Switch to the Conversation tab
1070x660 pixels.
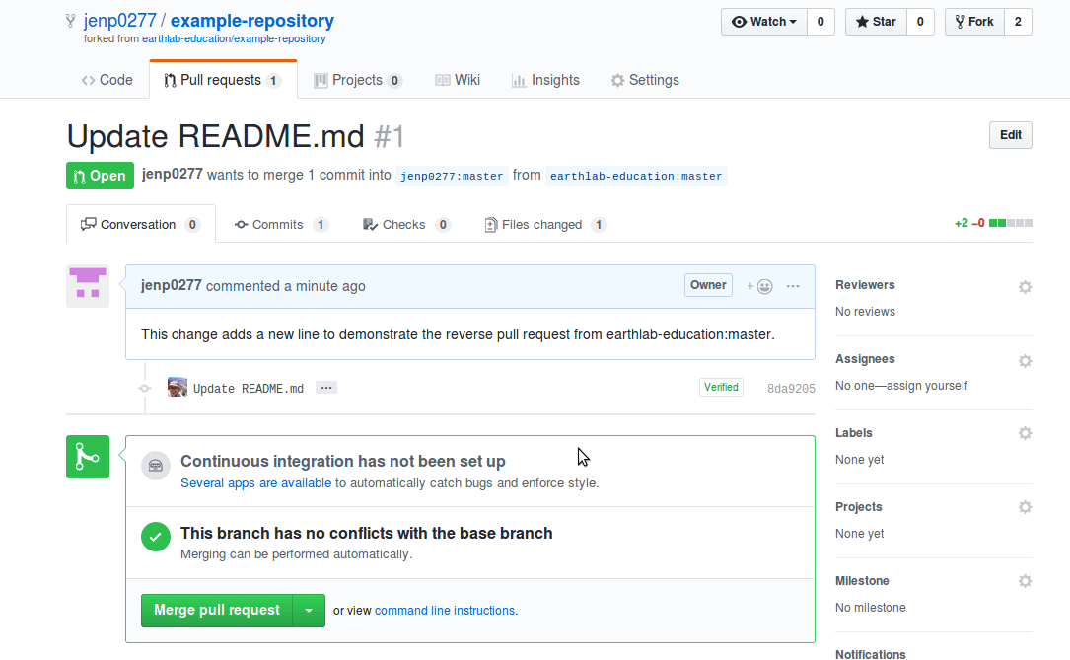[x=141, y=225]
